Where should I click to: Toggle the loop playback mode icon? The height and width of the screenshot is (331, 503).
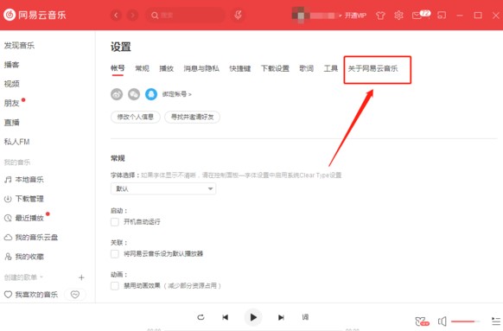(201, 317)
